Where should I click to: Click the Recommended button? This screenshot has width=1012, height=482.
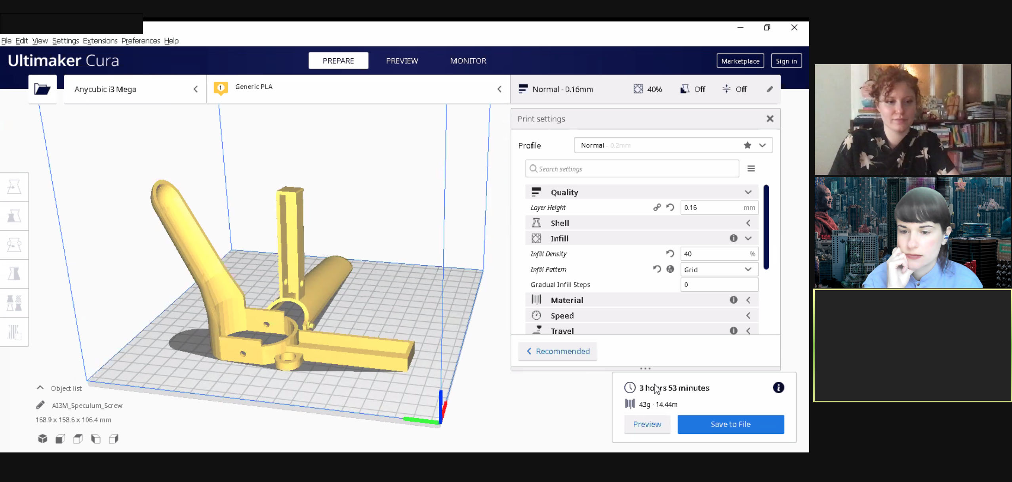[x=558, y=351]
